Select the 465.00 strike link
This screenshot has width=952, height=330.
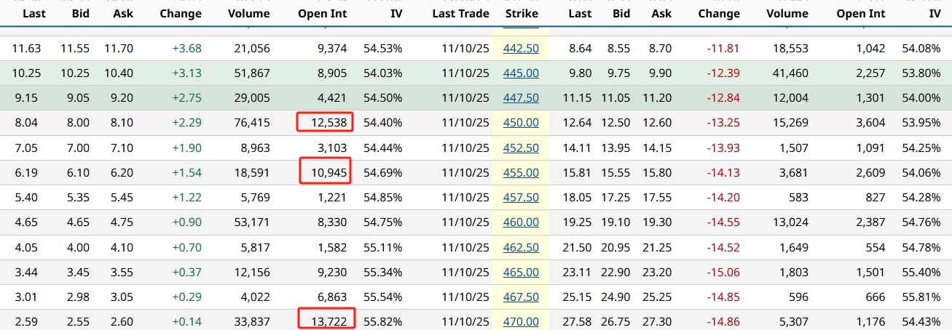521,273
